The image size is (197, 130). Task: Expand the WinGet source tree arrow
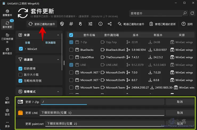click(25, 49)
